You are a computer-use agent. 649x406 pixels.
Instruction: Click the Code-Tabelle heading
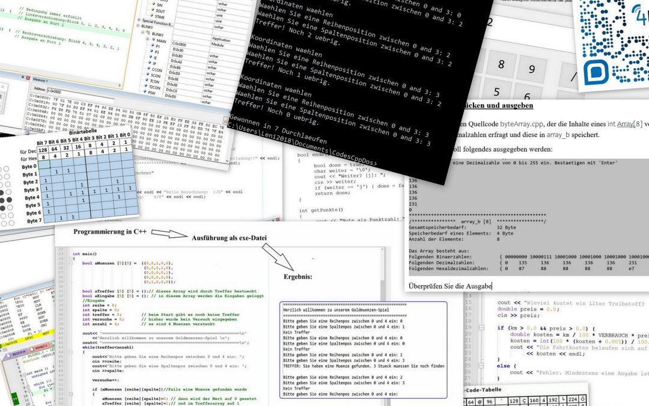pyautogui.click(x=483, y=390)
